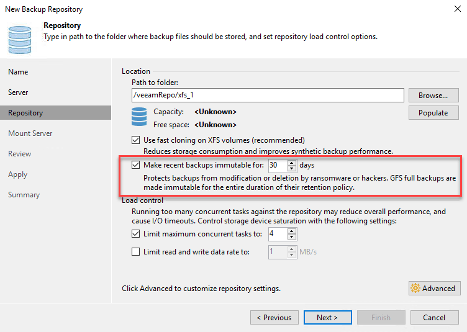Select the Mount Server step
467x332 pixels.
[x=30, y=133]
